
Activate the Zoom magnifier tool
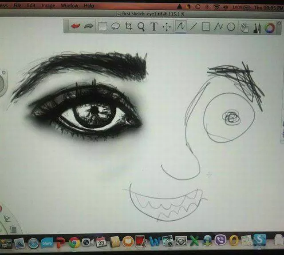tap(141, 27)
